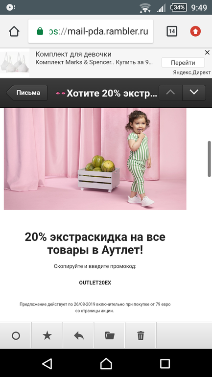Image resolution: width=212 pixels, height=377 pixels.
Task: Open the Комплект для девочки ad link
Action: [73, 54]
